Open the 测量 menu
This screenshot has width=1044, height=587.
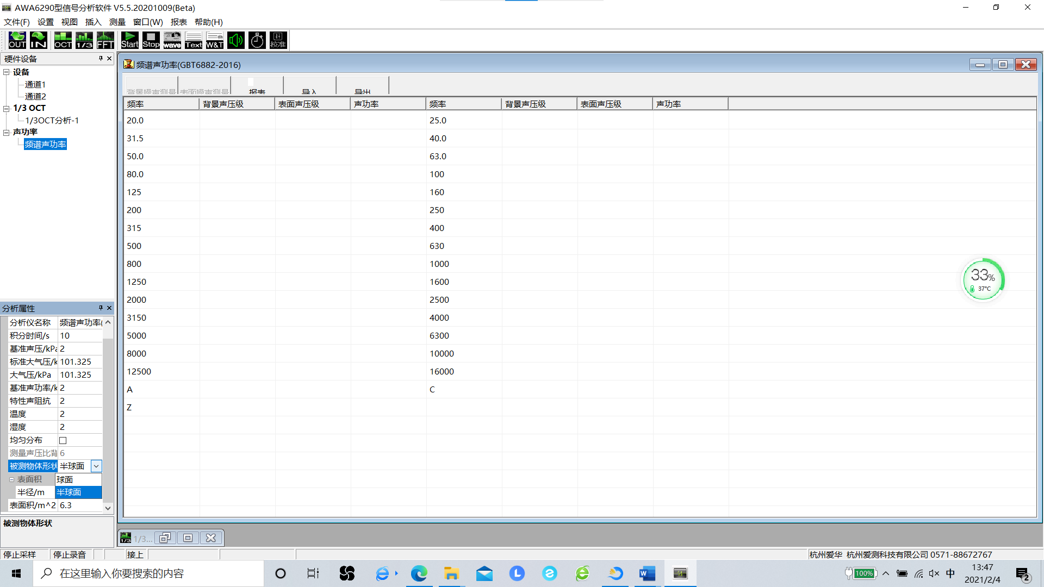click(117, 22)
